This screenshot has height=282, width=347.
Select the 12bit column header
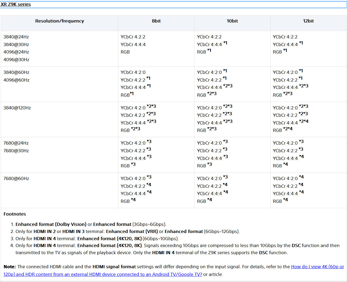tap(308, 21)
